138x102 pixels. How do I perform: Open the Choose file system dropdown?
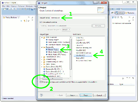(x=66, y=30)
